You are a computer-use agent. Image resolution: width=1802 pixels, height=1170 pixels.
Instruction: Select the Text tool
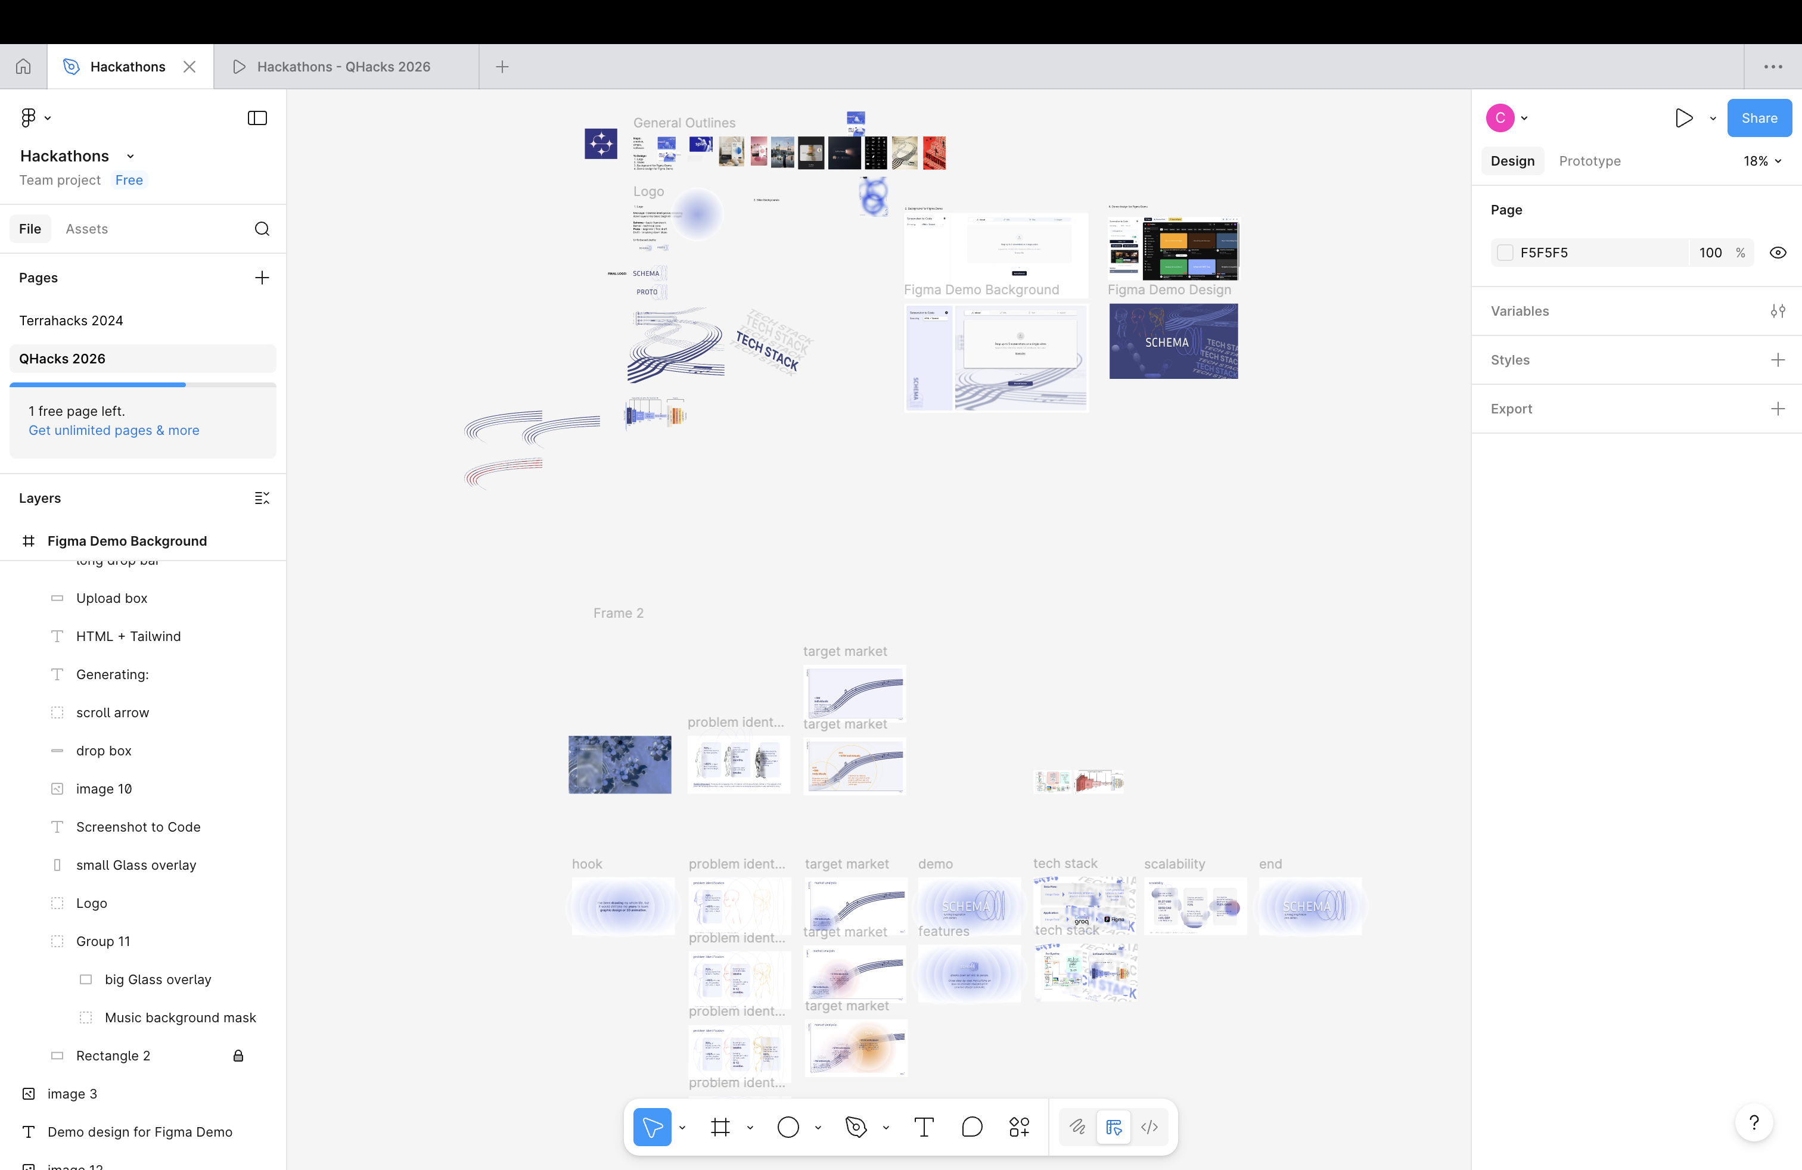click(x=924, y=1128)
